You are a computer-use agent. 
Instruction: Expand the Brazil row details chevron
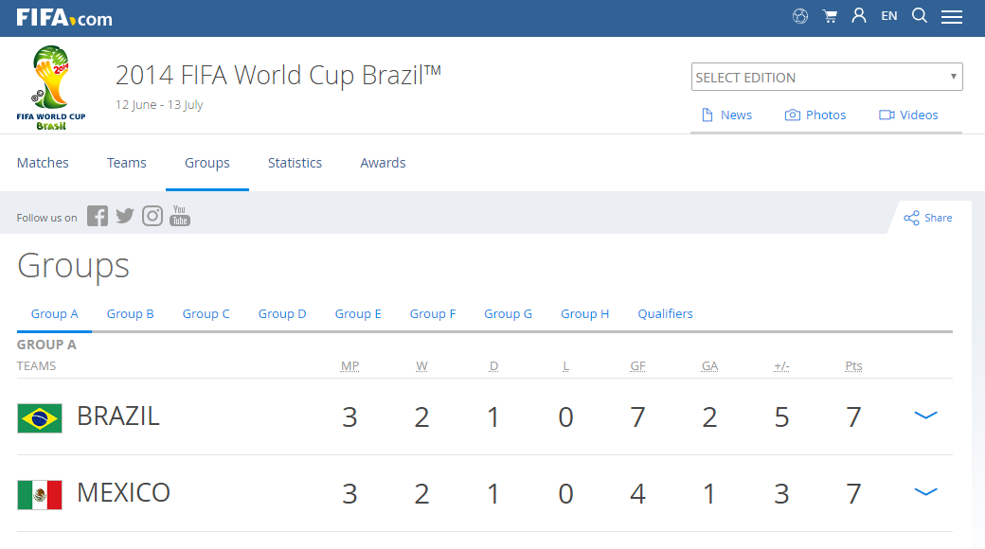[925, 416]
